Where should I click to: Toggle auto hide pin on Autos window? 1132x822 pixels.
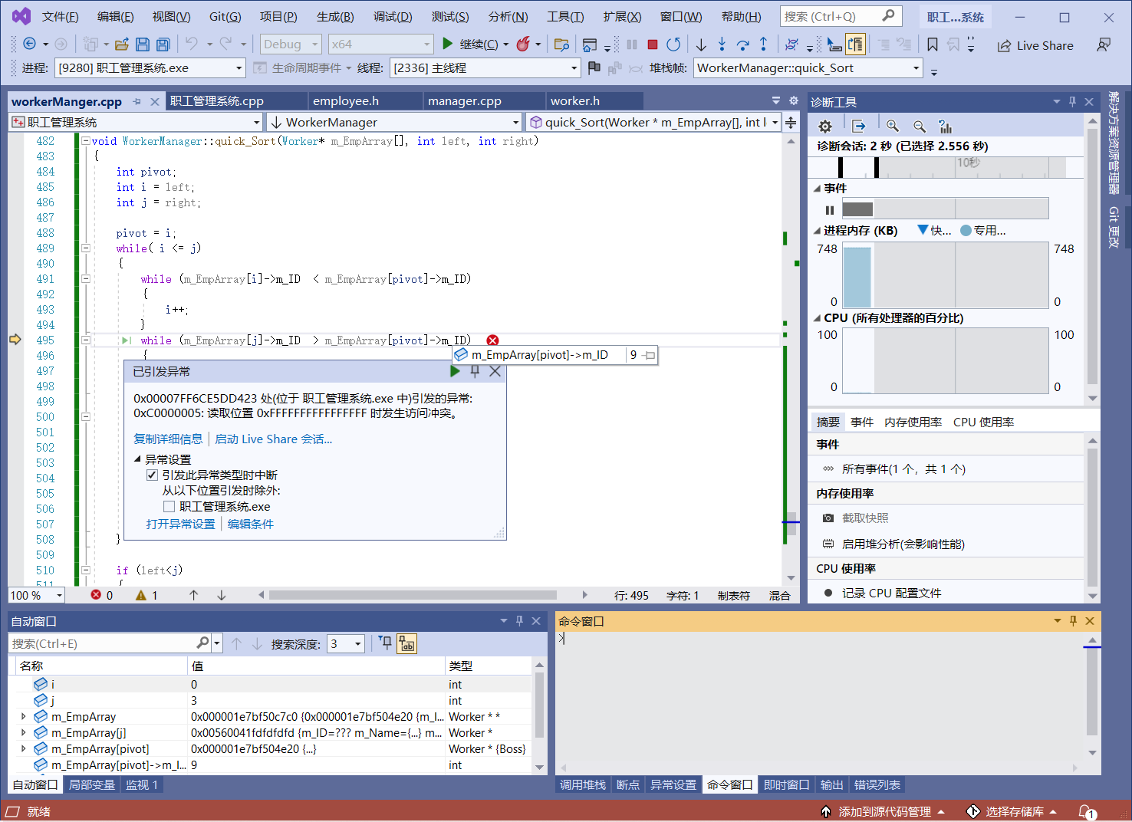(519, 621)
